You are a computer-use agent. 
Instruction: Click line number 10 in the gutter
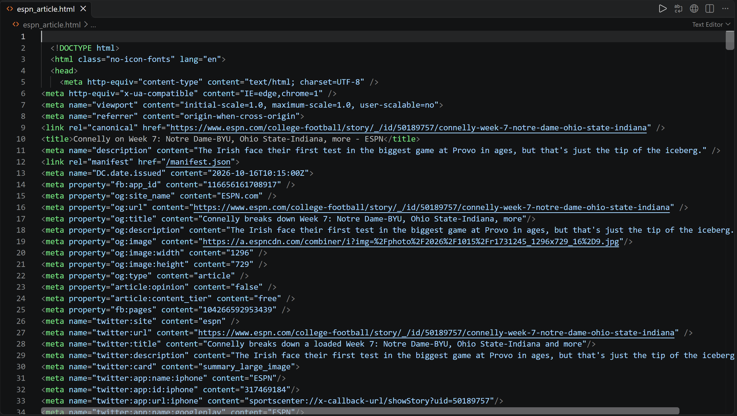21,139
